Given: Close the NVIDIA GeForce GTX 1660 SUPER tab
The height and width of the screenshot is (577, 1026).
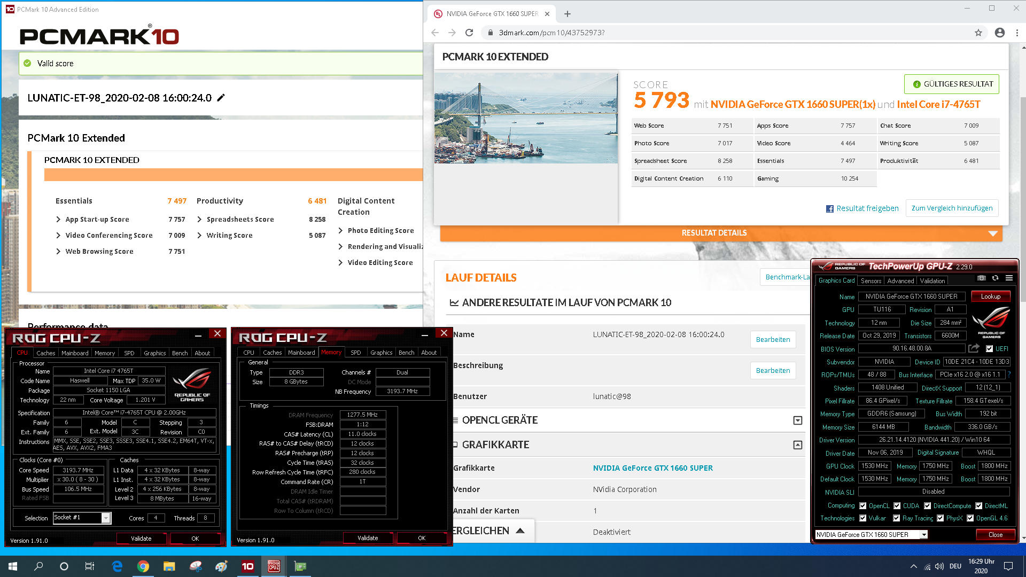Looking at the screenshot, I should click(547, 14).
